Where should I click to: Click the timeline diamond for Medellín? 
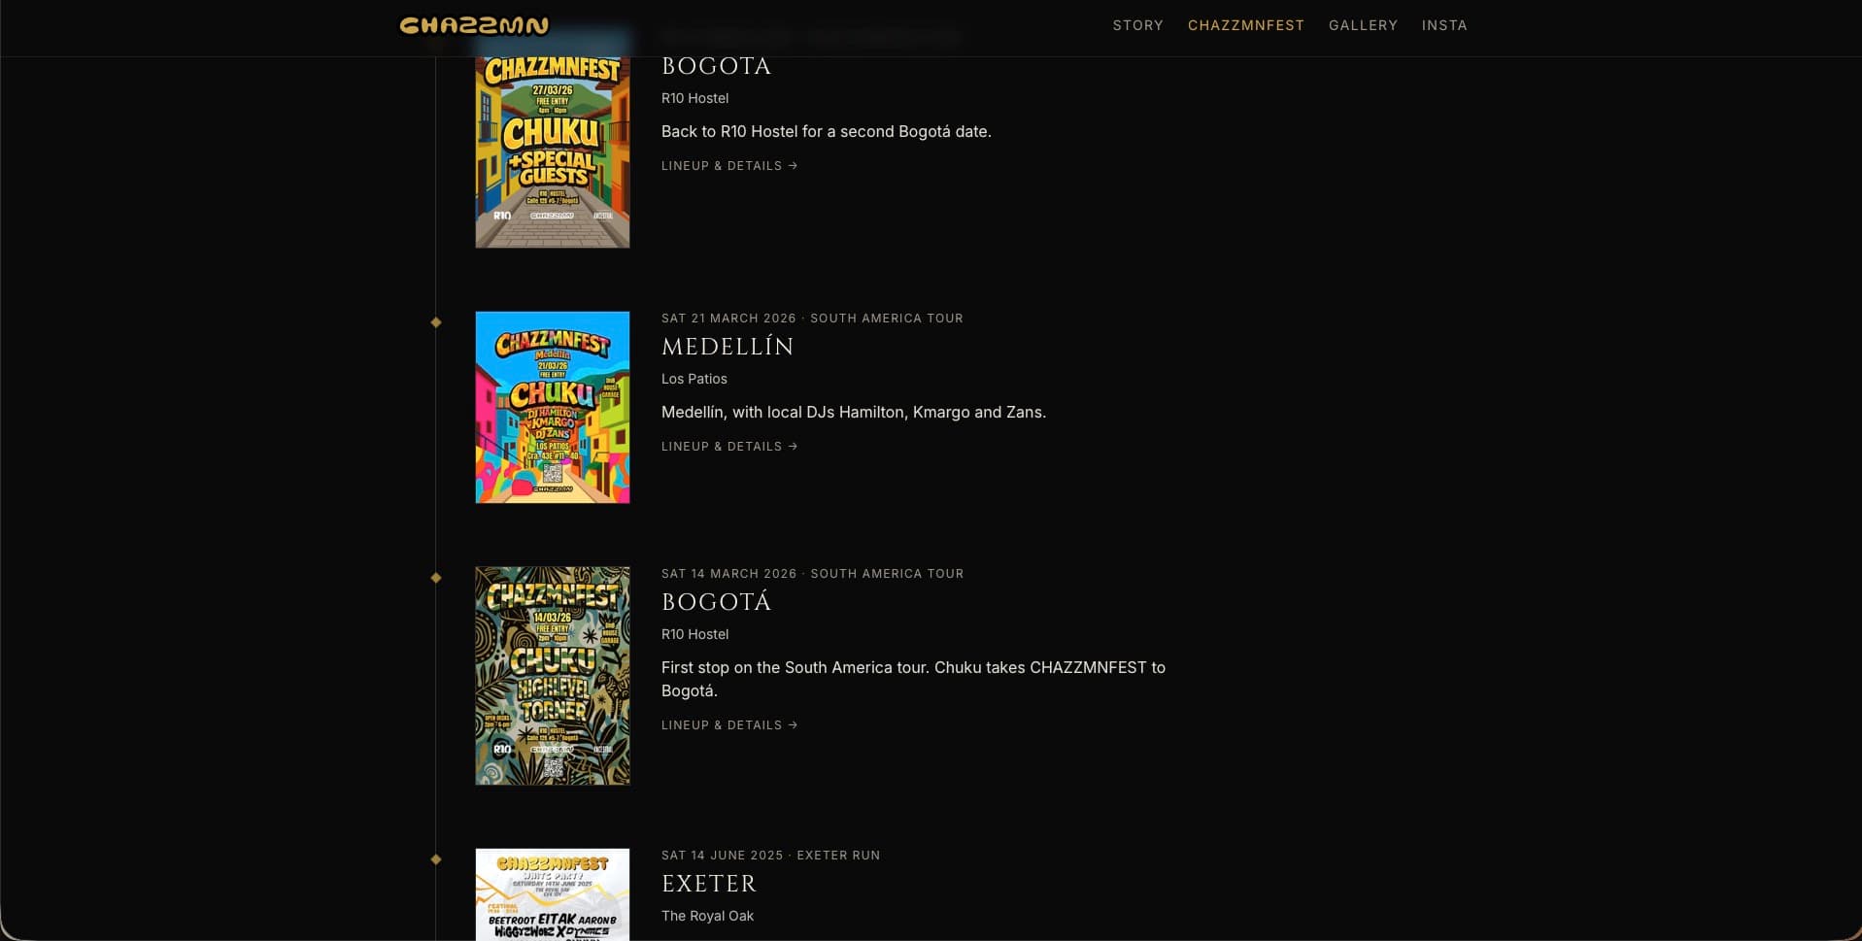tap(436, 322)
